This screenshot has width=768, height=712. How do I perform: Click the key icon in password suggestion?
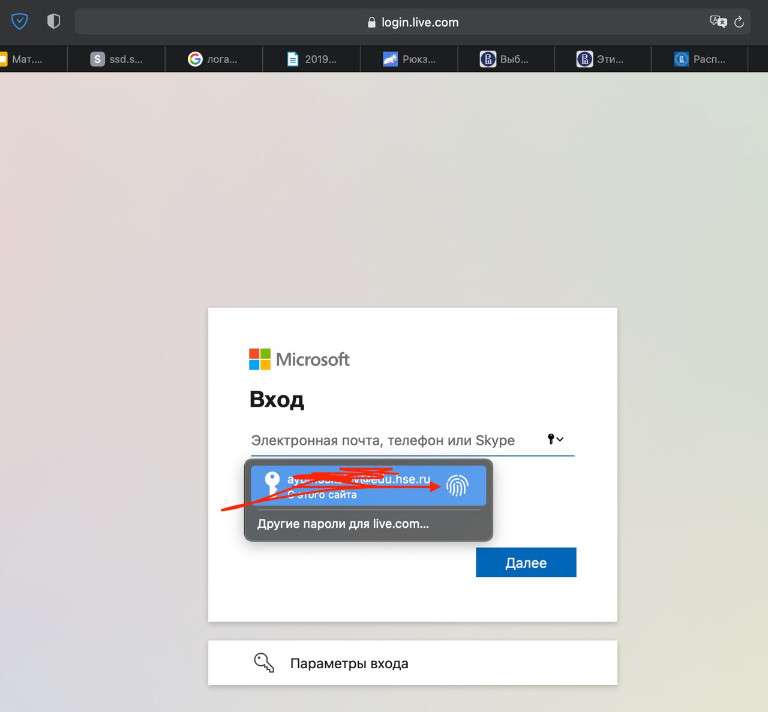pos(272,483)
